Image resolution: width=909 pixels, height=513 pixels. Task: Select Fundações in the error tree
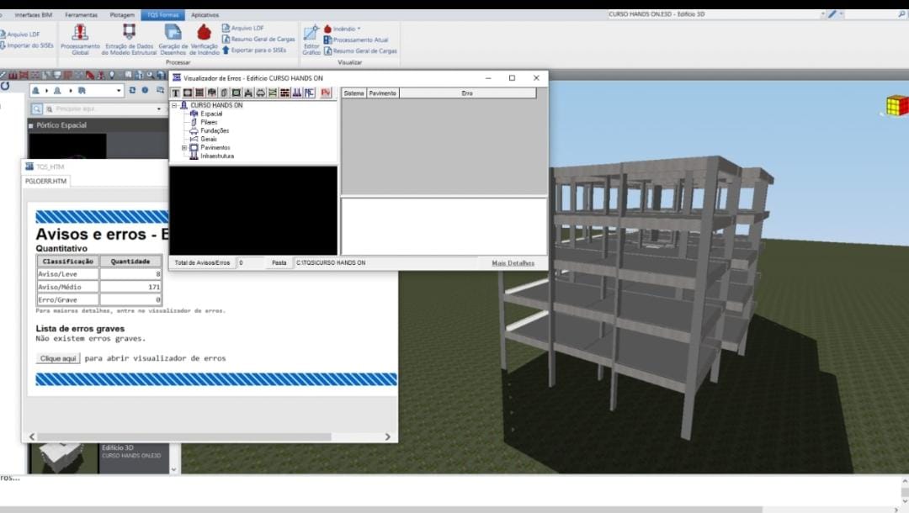(x=214, y=131)
